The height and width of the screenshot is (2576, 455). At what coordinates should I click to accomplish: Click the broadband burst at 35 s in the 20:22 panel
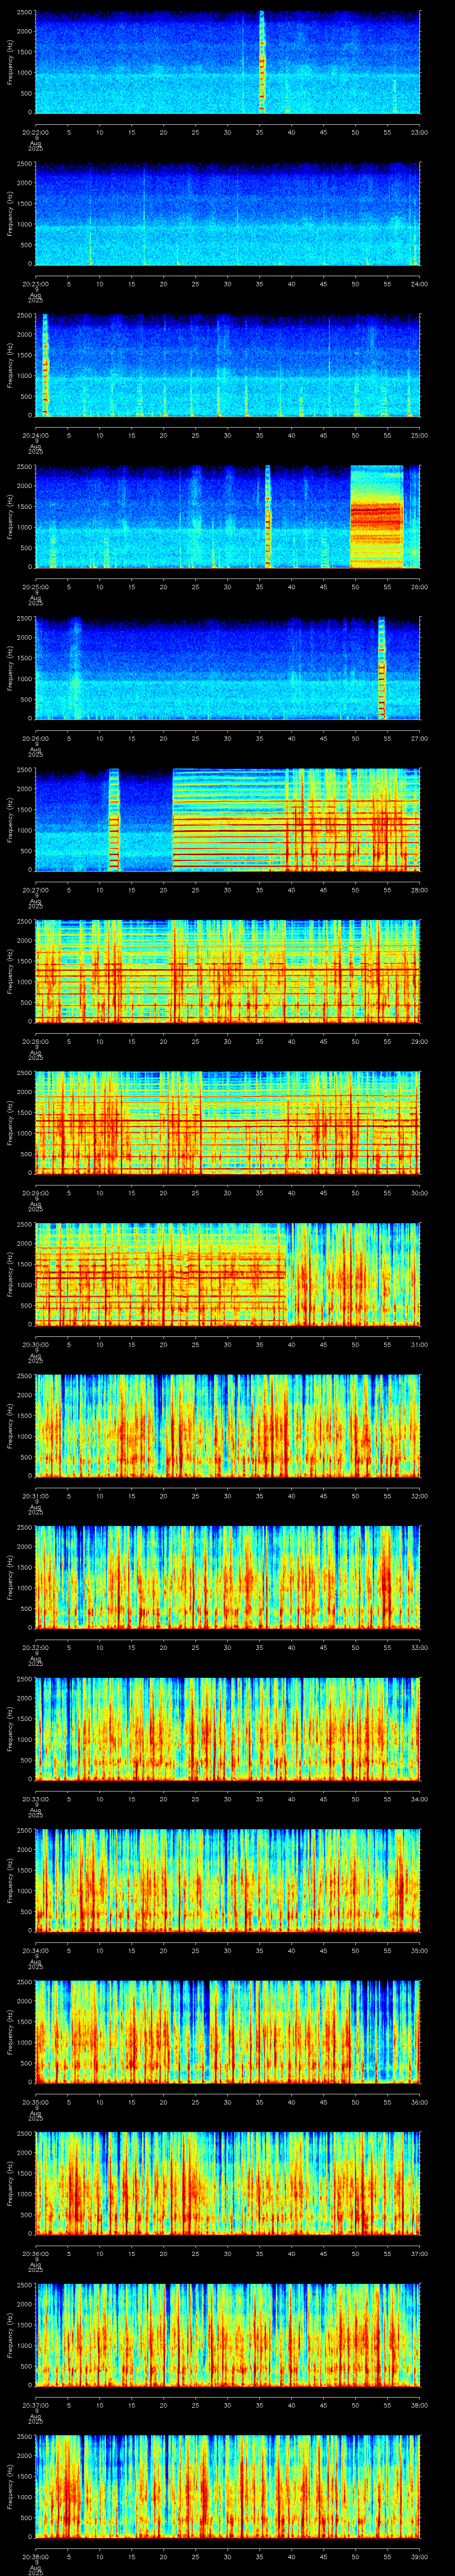pos(262,62)
